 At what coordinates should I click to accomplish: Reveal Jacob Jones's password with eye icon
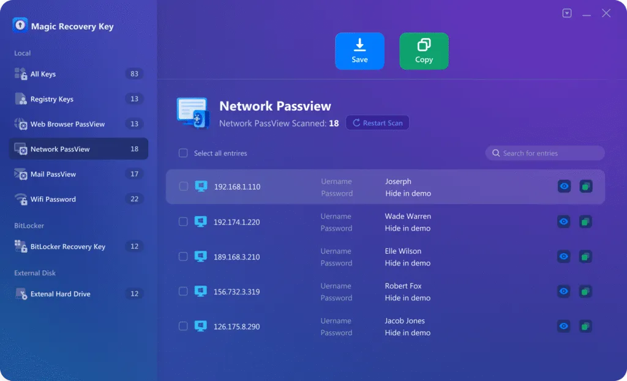point(564,327)
